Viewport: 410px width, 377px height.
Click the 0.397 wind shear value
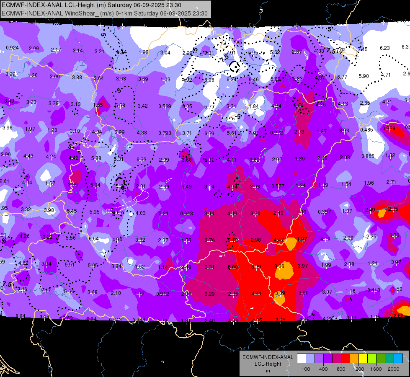(x=325, y=212)
